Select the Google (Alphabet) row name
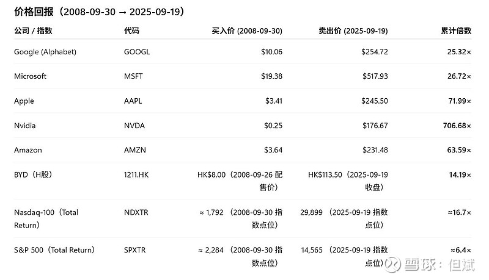 pyautogui.click(x=45, y=52)
